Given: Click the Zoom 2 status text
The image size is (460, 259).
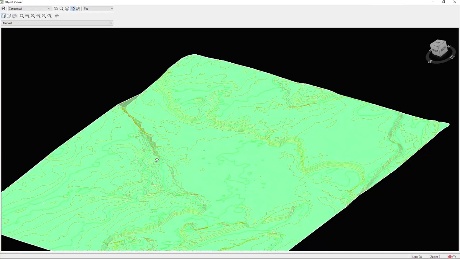Looking at the screenshot, I should pyautogui.click(x=435, y=257).
